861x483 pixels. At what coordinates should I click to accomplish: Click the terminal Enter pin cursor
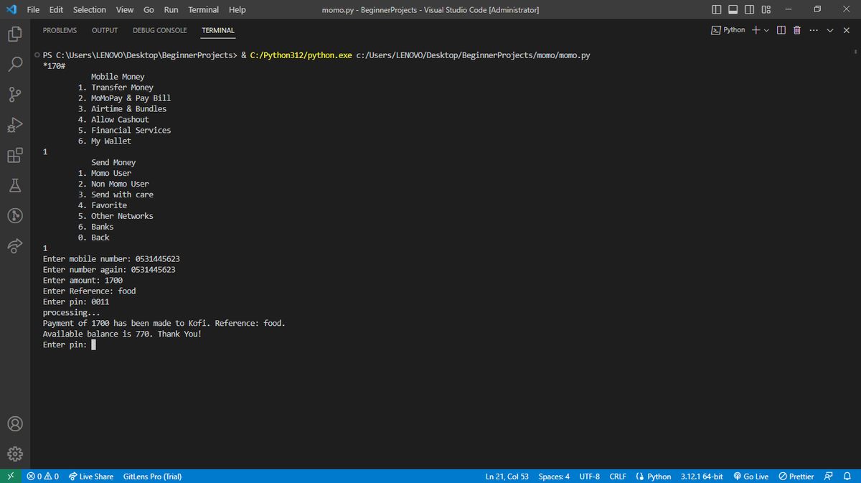94,345
